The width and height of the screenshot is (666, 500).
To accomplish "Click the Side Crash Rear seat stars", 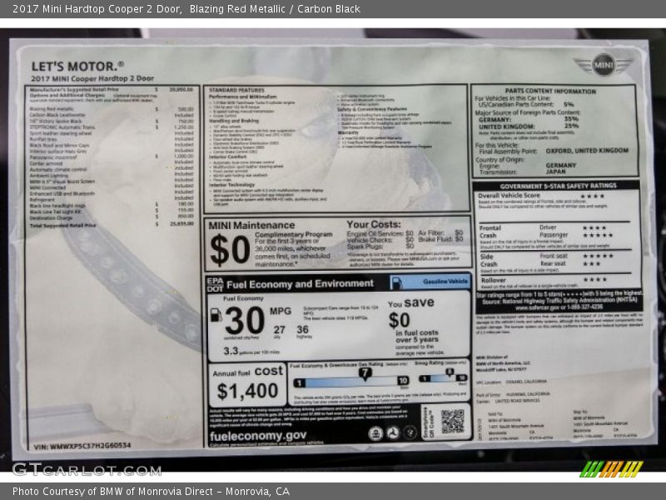I will pyautogui.click(x=592, y=263).
